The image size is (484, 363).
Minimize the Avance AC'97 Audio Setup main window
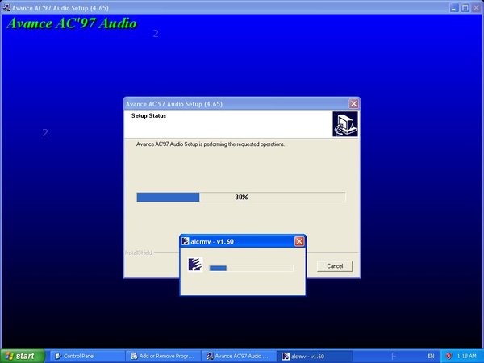pos(453,8)
